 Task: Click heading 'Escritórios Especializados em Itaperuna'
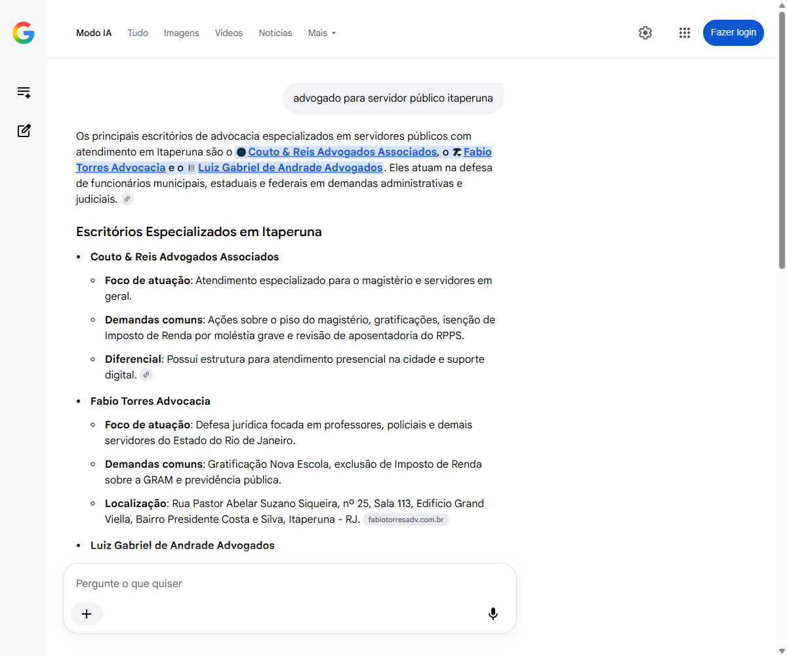click(x=199, y=232)
